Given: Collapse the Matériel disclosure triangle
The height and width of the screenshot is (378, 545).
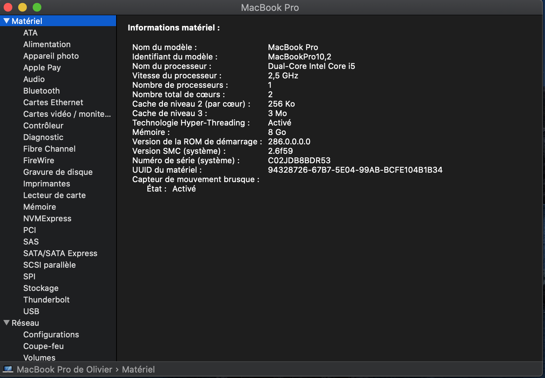Looking at the screenshot, I should [7, 21].
